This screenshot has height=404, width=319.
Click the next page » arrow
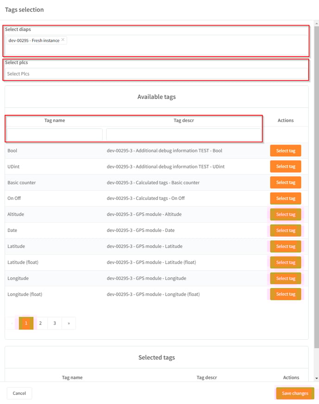coord(69,323)
